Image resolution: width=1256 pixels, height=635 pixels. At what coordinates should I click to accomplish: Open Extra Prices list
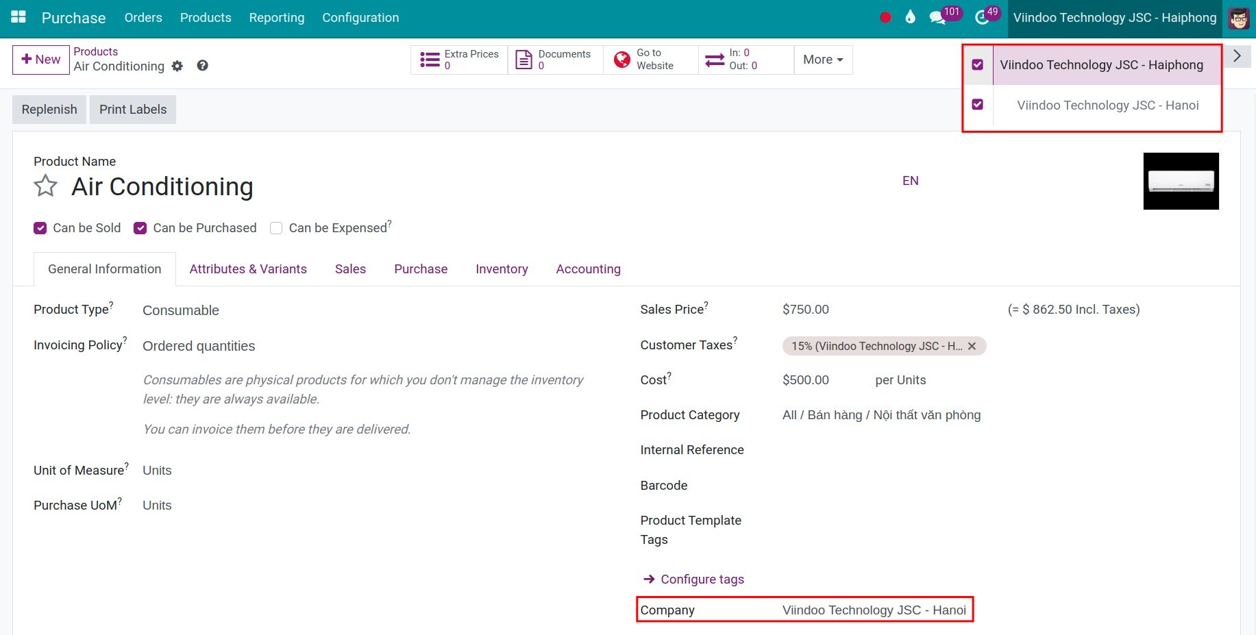click(x=459, y=60)
